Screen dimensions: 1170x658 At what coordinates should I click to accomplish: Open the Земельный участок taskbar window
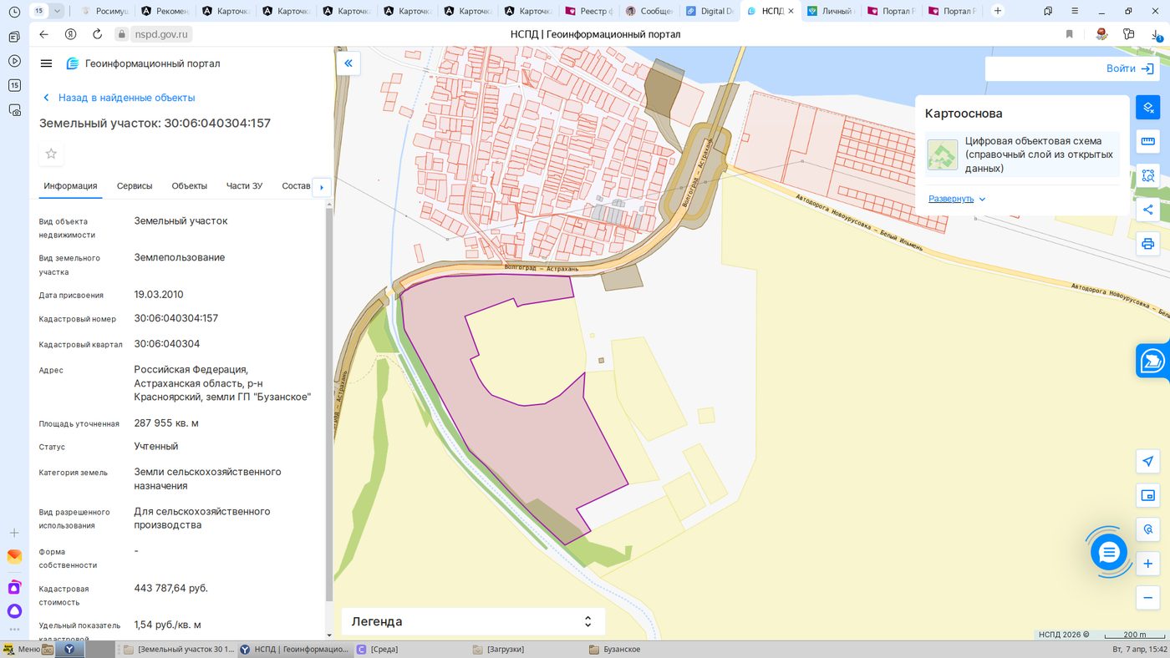click(x=178, y=650)
